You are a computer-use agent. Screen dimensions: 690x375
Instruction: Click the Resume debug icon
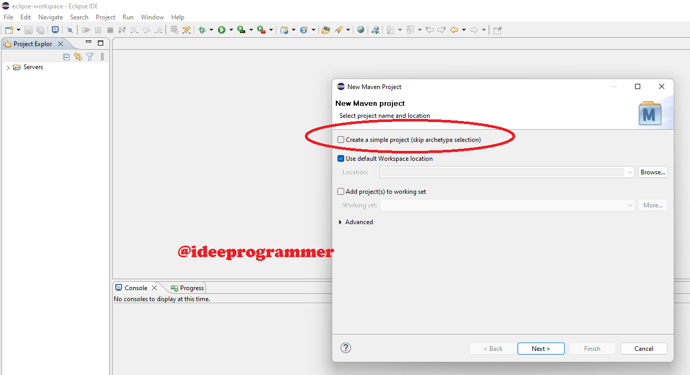(x=86, y=30)
